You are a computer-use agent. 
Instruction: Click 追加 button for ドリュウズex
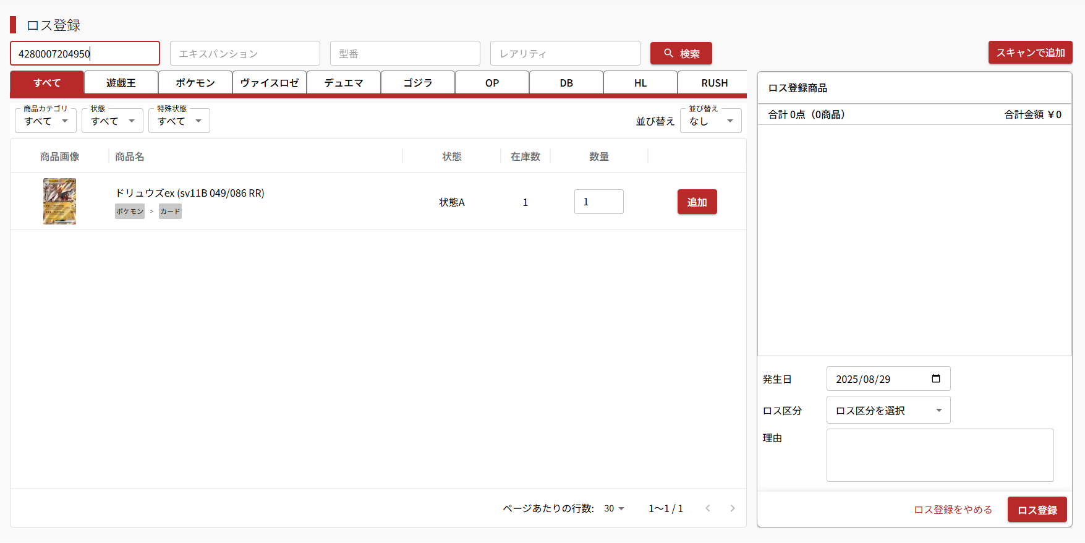[697, 202]
